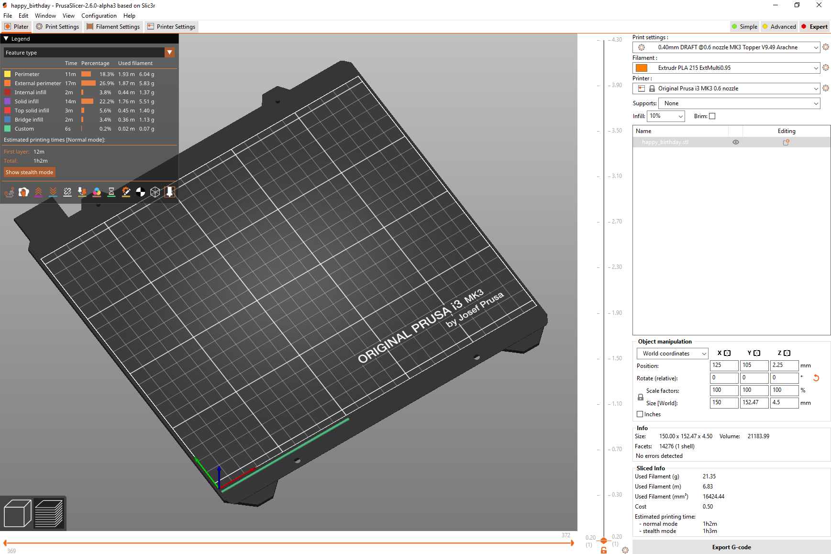The width and height of the screenshot is (831, 554).
Task: Open Infill percentage dropdown
Action: [666, 116]
